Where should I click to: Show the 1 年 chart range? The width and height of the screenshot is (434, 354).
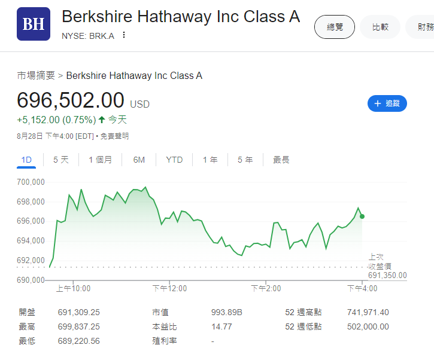click(x=210, y=160)
